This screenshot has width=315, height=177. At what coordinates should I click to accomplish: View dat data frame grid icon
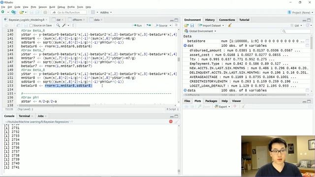click(307, 46)
